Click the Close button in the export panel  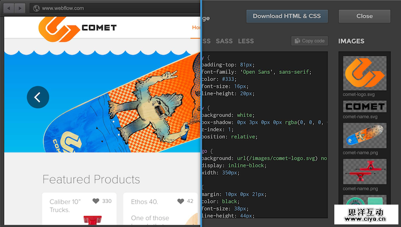point(365,16)
